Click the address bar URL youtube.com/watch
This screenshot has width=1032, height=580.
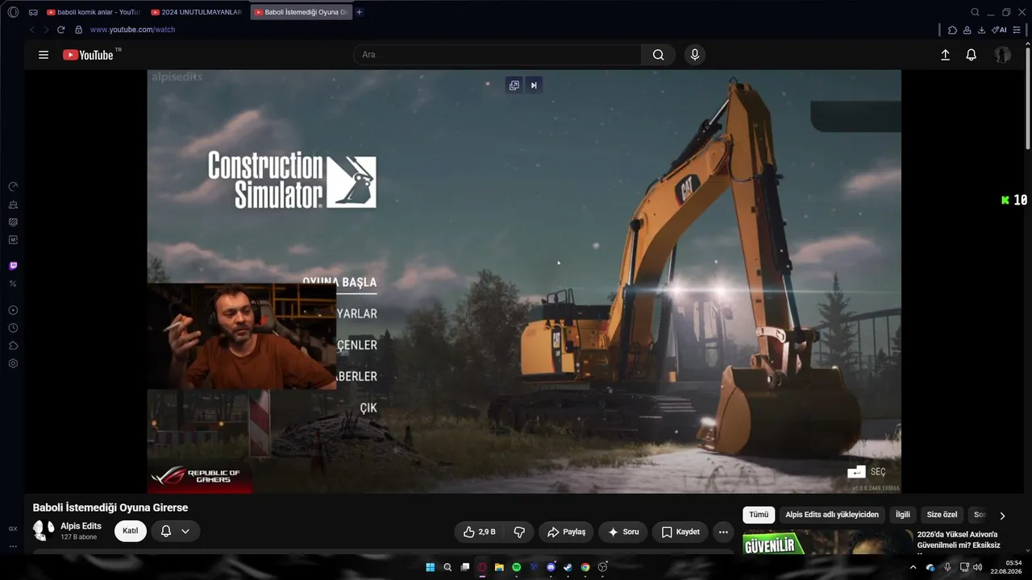[132, 30]
